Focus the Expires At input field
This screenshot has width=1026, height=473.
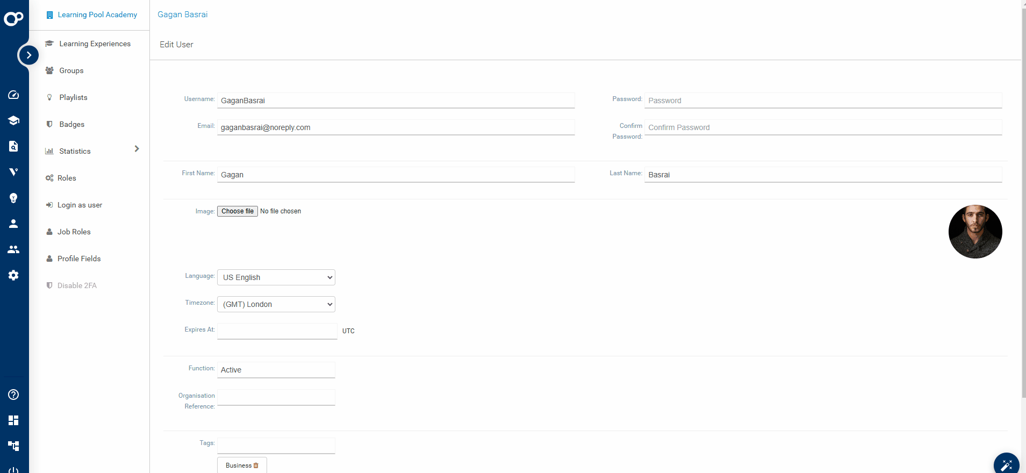pyautogui.click(x=277, y=331)
